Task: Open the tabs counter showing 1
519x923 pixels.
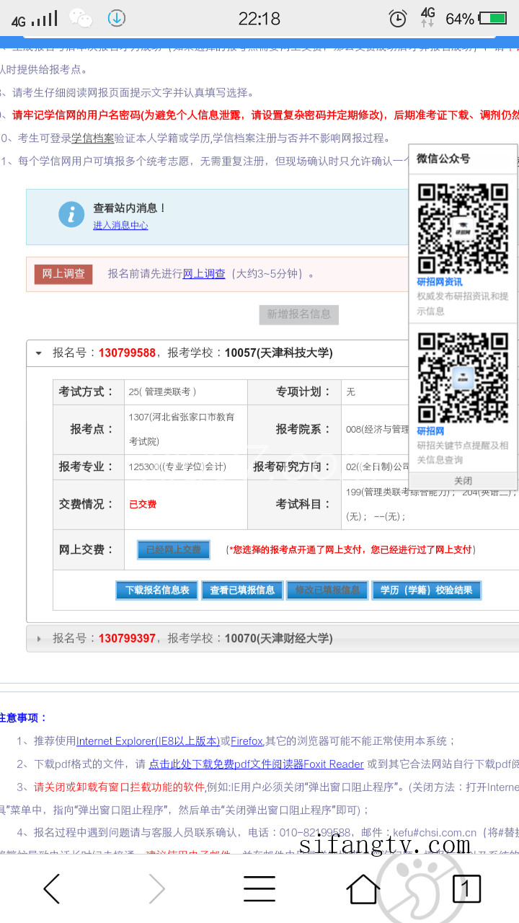Action: pyautogui.click(x=466, y=889)
